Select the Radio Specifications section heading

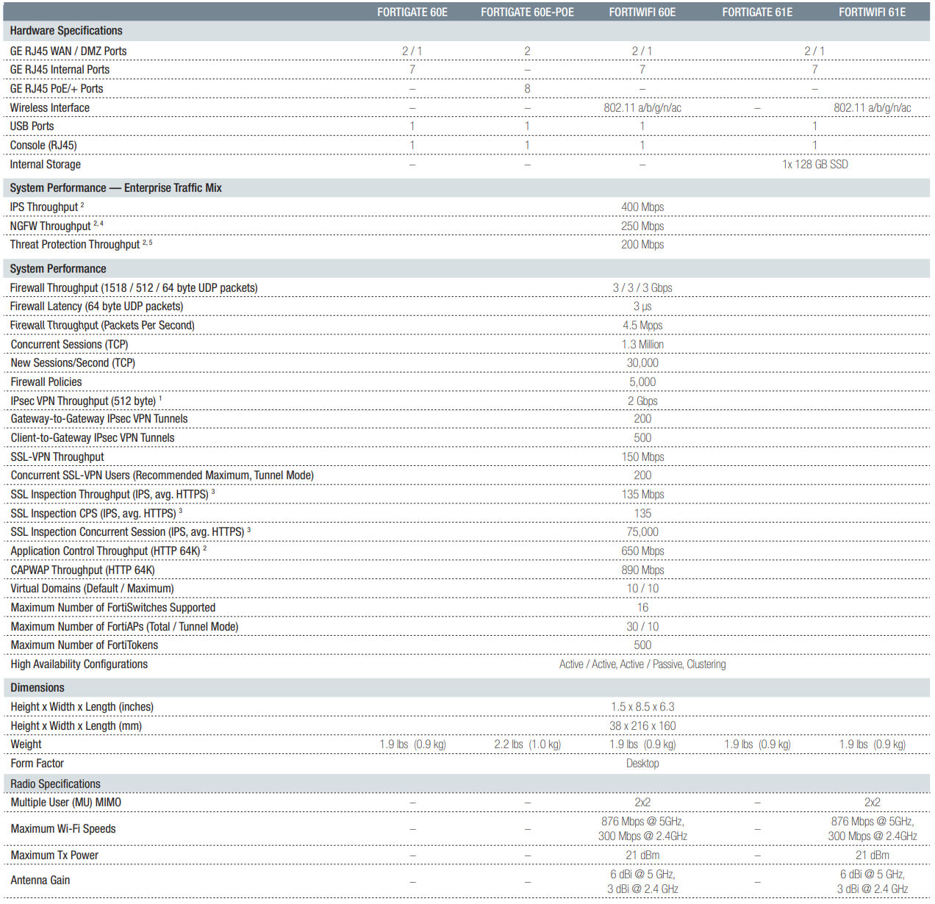(55, 784)
